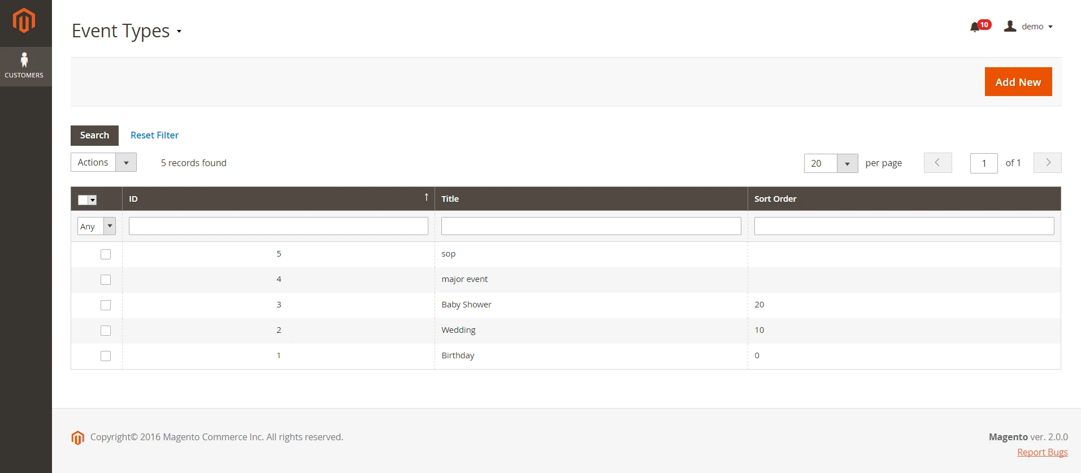The height and width of the screenshot is (473, 1081).
Task: Sort the grid by the Sort Order column
Action: (904, 199)
